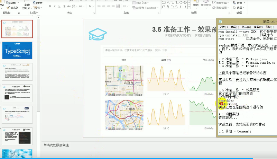This screenshot has height=159, width=277.
Task: Click the distributed alignment icon
Action: (118, 6)
